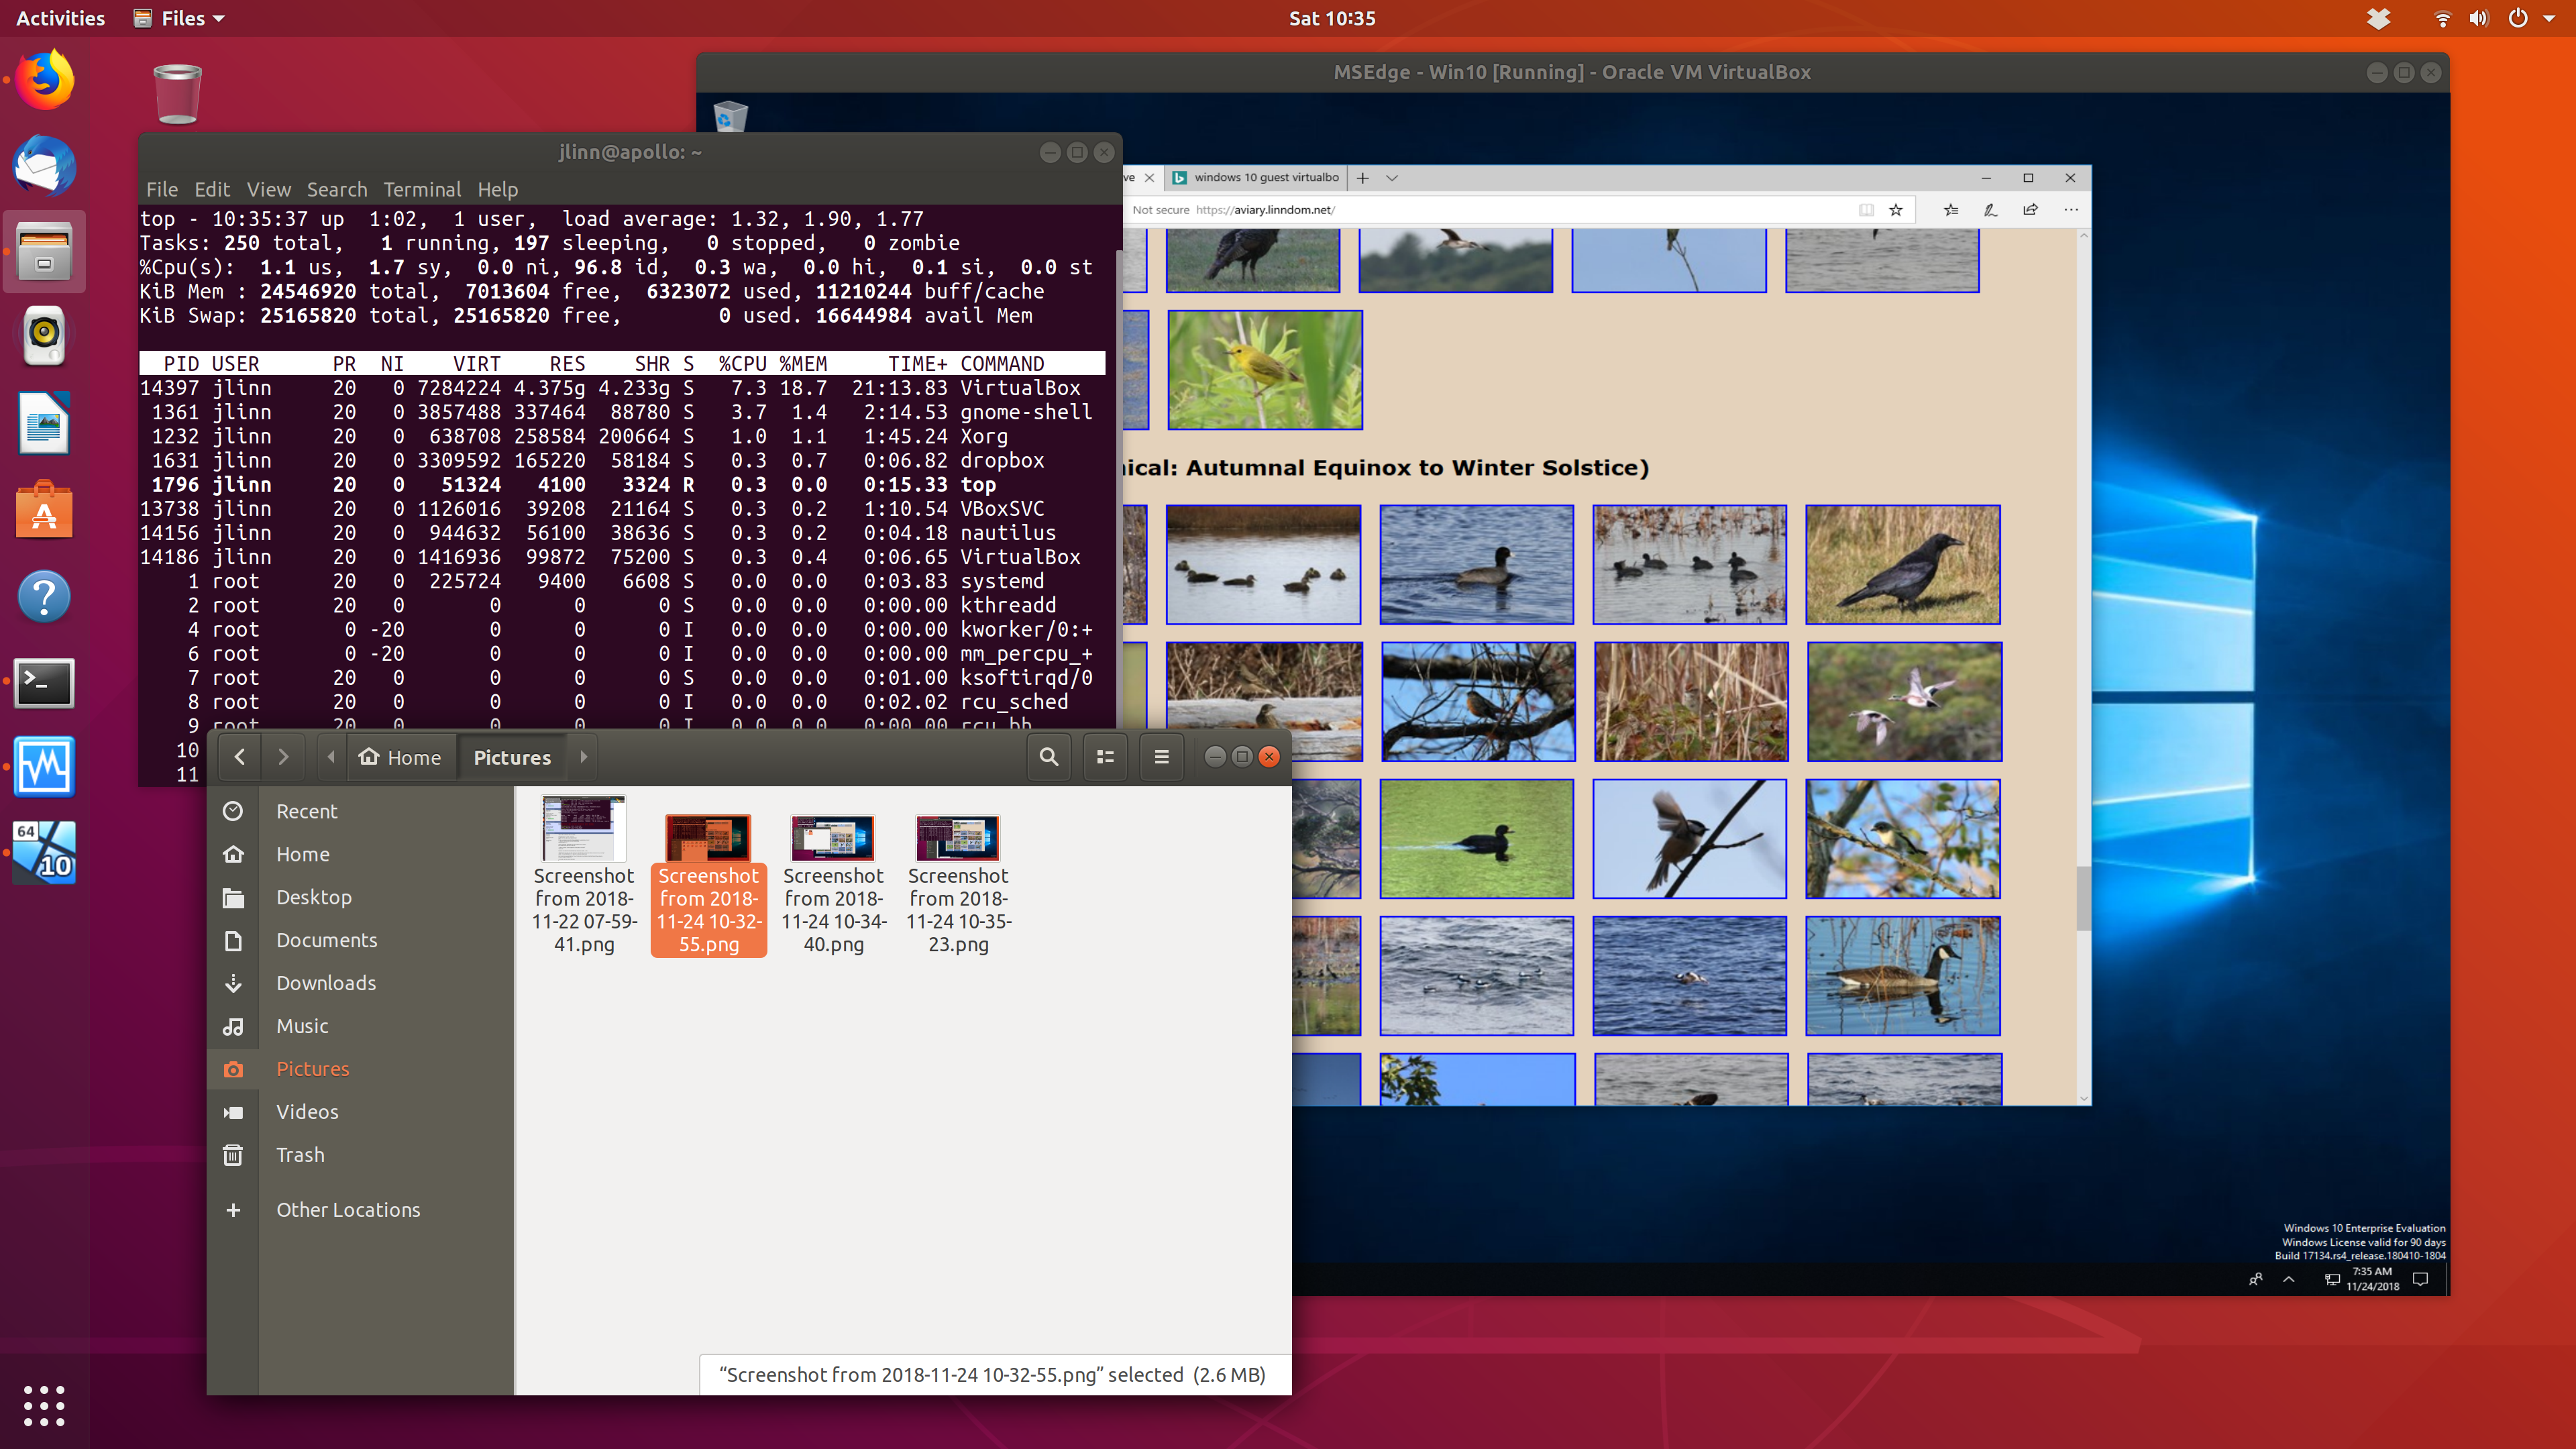
Task: Search in the Pictures folder
Action: coord(1048,757)
